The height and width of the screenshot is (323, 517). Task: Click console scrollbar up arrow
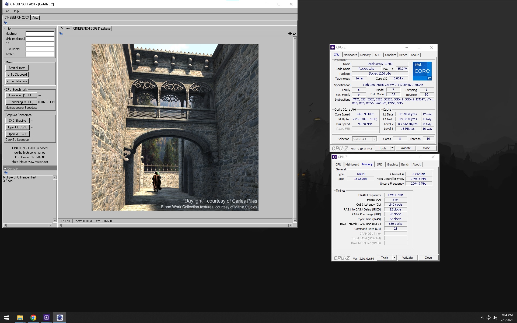[55, 178]
